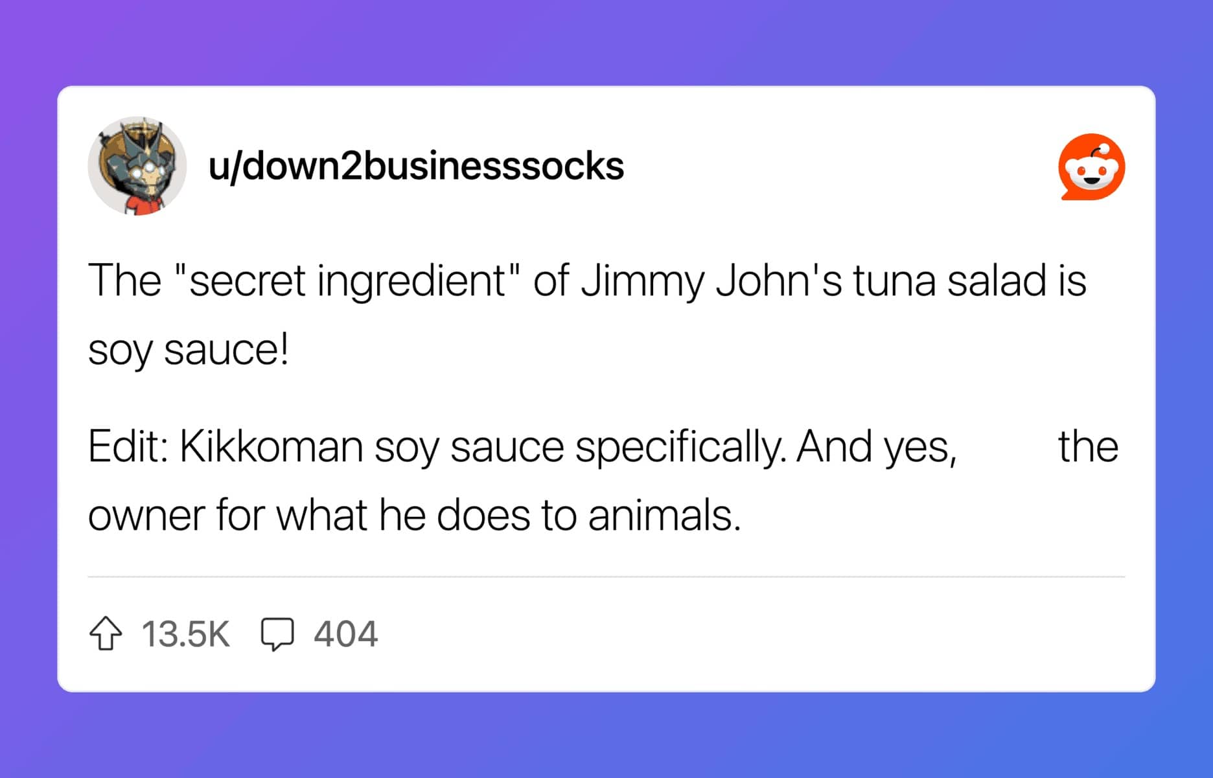Click the word "the" ending the edit line

1089,446
